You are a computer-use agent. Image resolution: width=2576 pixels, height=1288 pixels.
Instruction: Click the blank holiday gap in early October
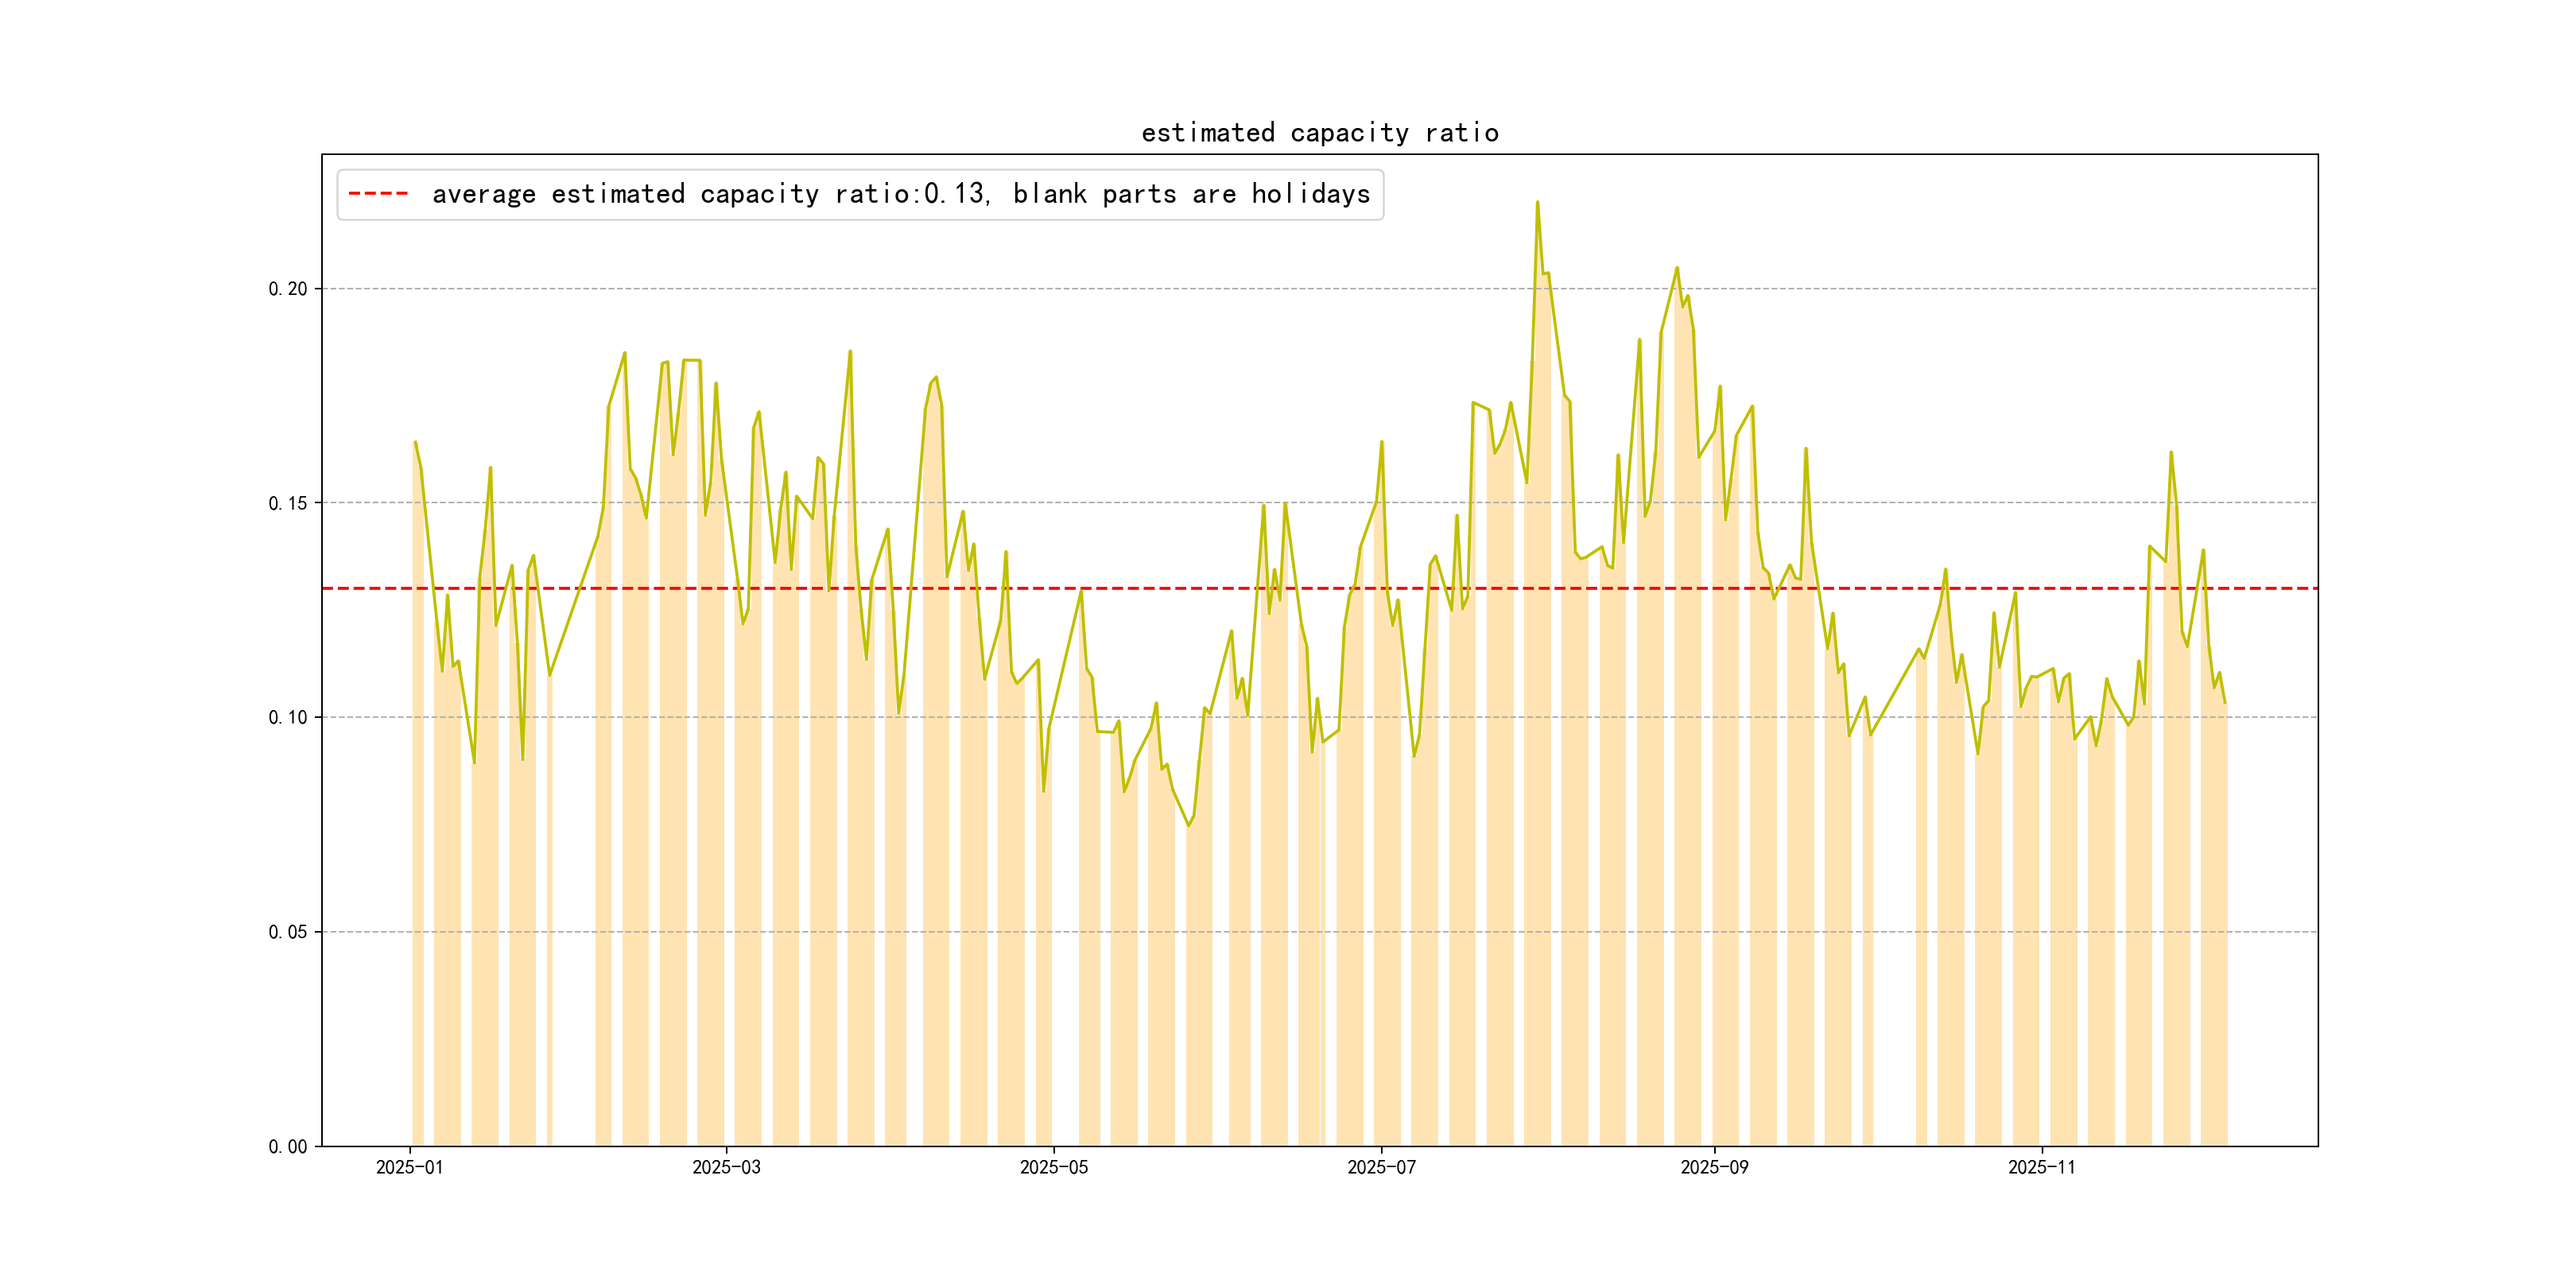1893,950
